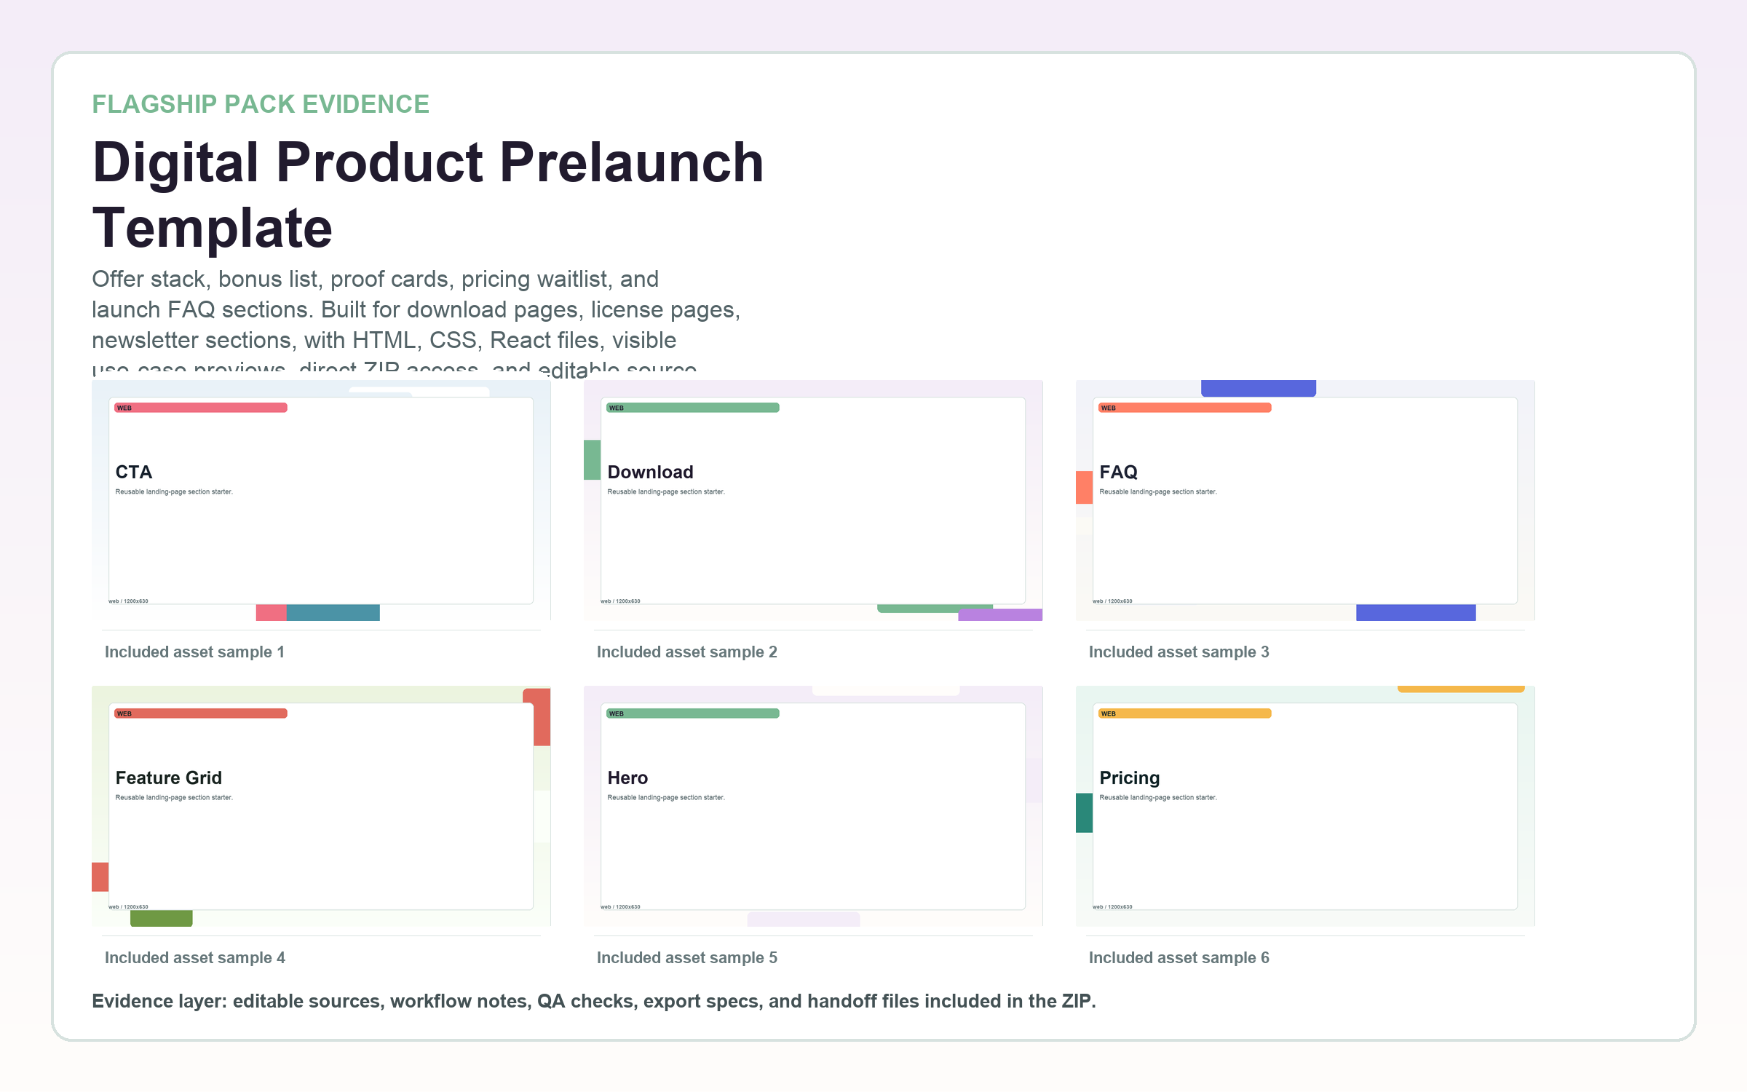This screenshot has width=1747, height=1092.
Task: Click 'web / 1200x630' label in CTA card
Action: 129,601
